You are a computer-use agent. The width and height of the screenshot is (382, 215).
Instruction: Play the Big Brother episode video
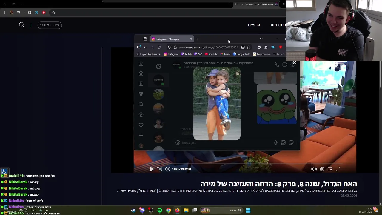coord(152,169)
